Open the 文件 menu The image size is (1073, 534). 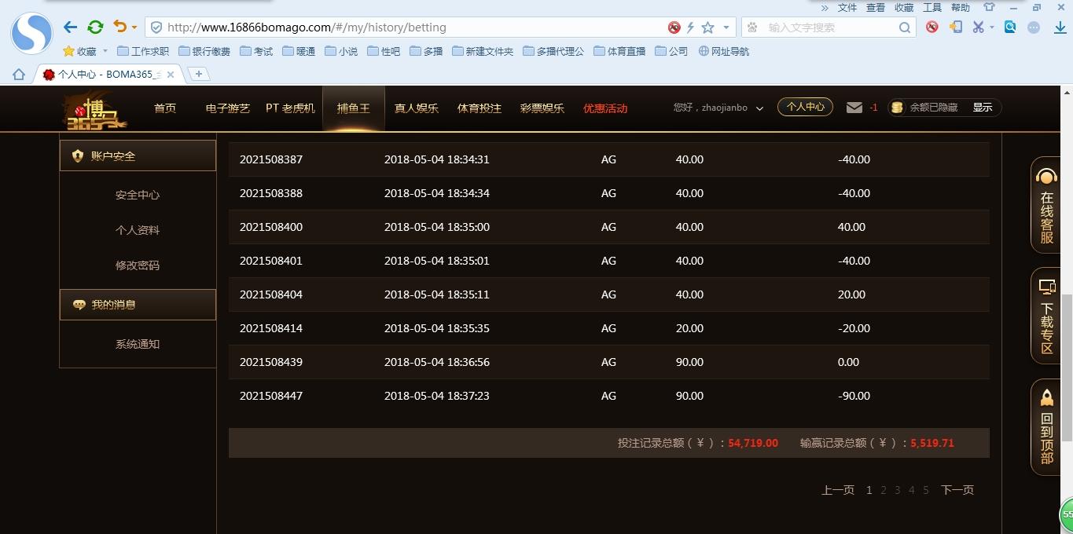pos(847,7)
